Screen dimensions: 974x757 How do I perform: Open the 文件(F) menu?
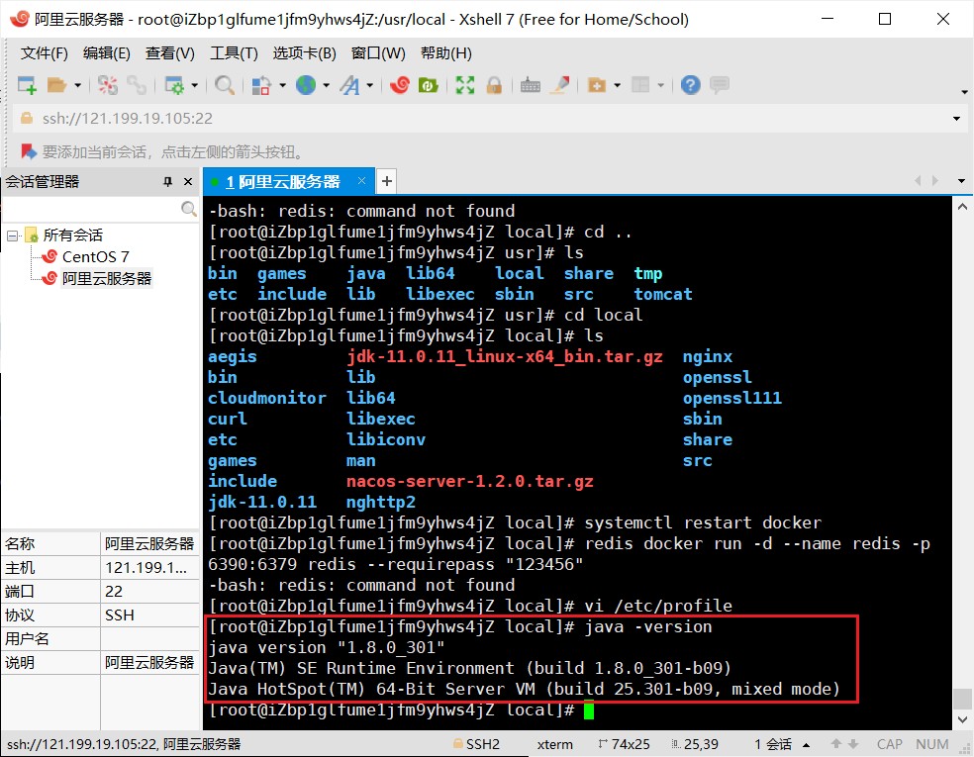tap(45, 53)
